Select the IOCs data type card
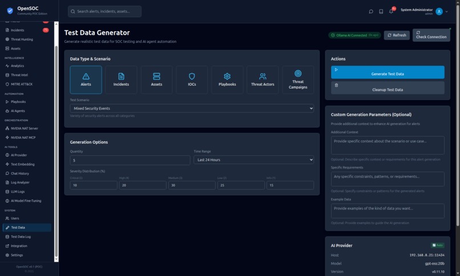Viewport: 460px width, 276px height. 192,80
